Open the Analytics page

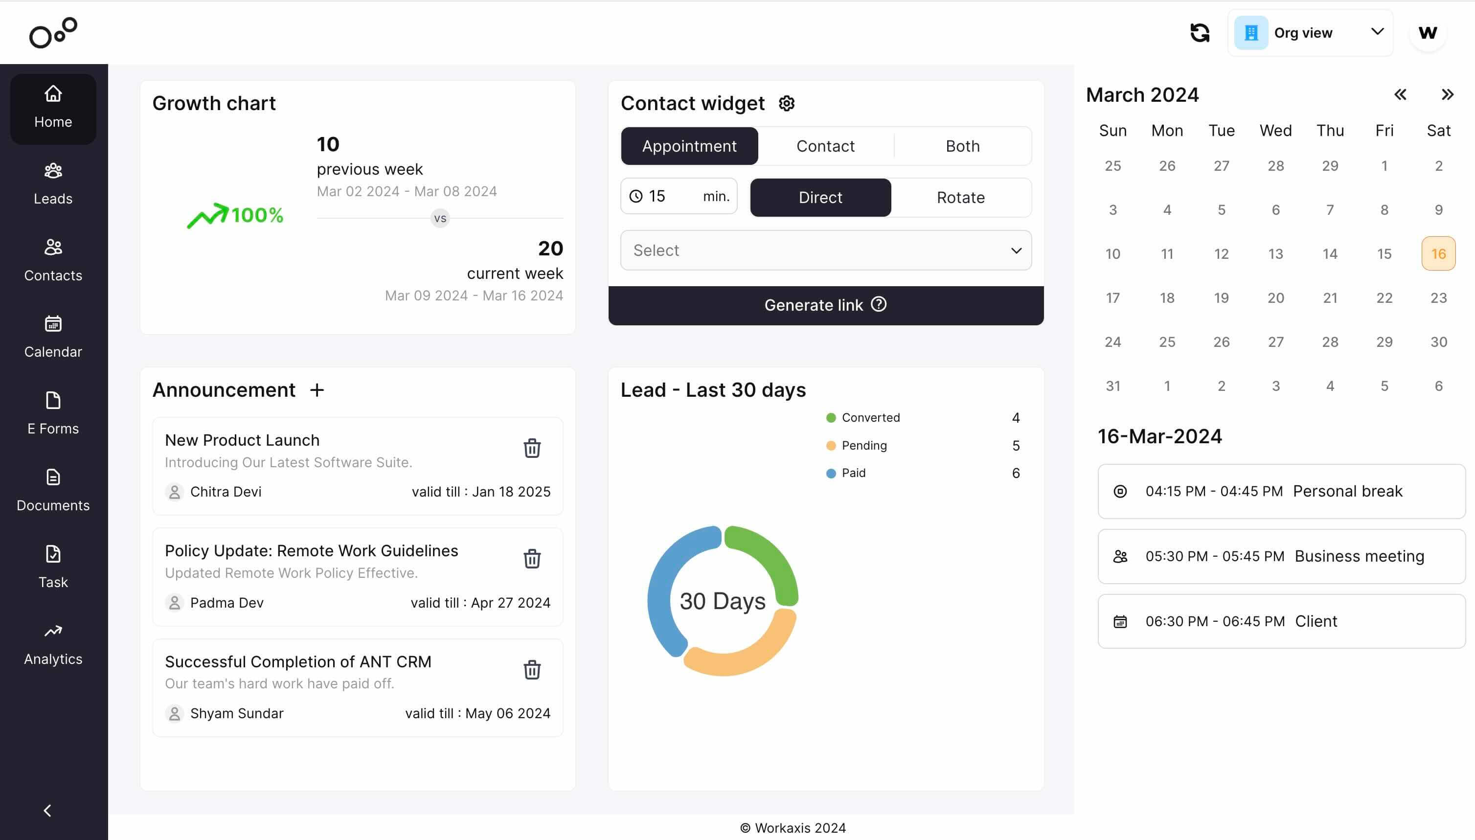pyautogui.click(x=53, y=644)
